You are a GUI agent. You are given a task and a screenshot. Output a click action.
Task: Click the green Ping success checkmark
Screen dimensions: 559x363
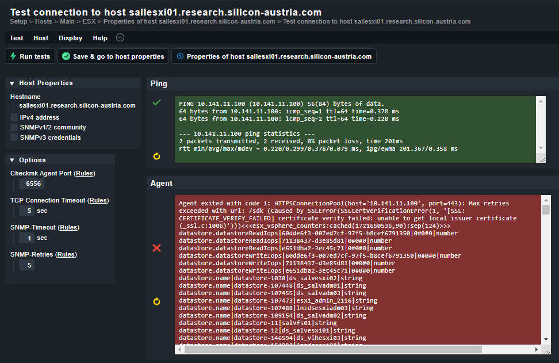click(x=156, y=104)
